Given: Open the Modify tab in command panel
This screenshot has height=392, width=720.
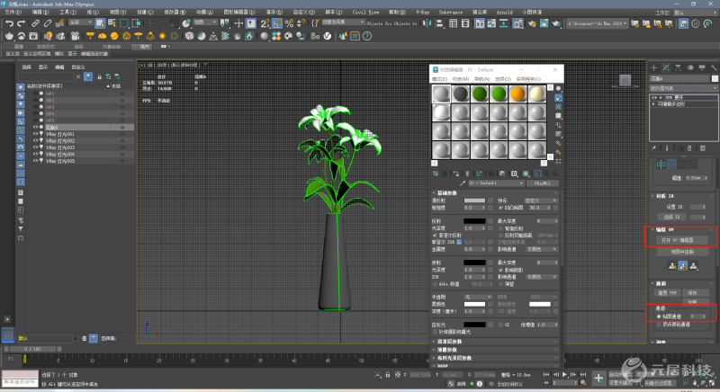Looking at the screenshot, I should pos(667,67).
